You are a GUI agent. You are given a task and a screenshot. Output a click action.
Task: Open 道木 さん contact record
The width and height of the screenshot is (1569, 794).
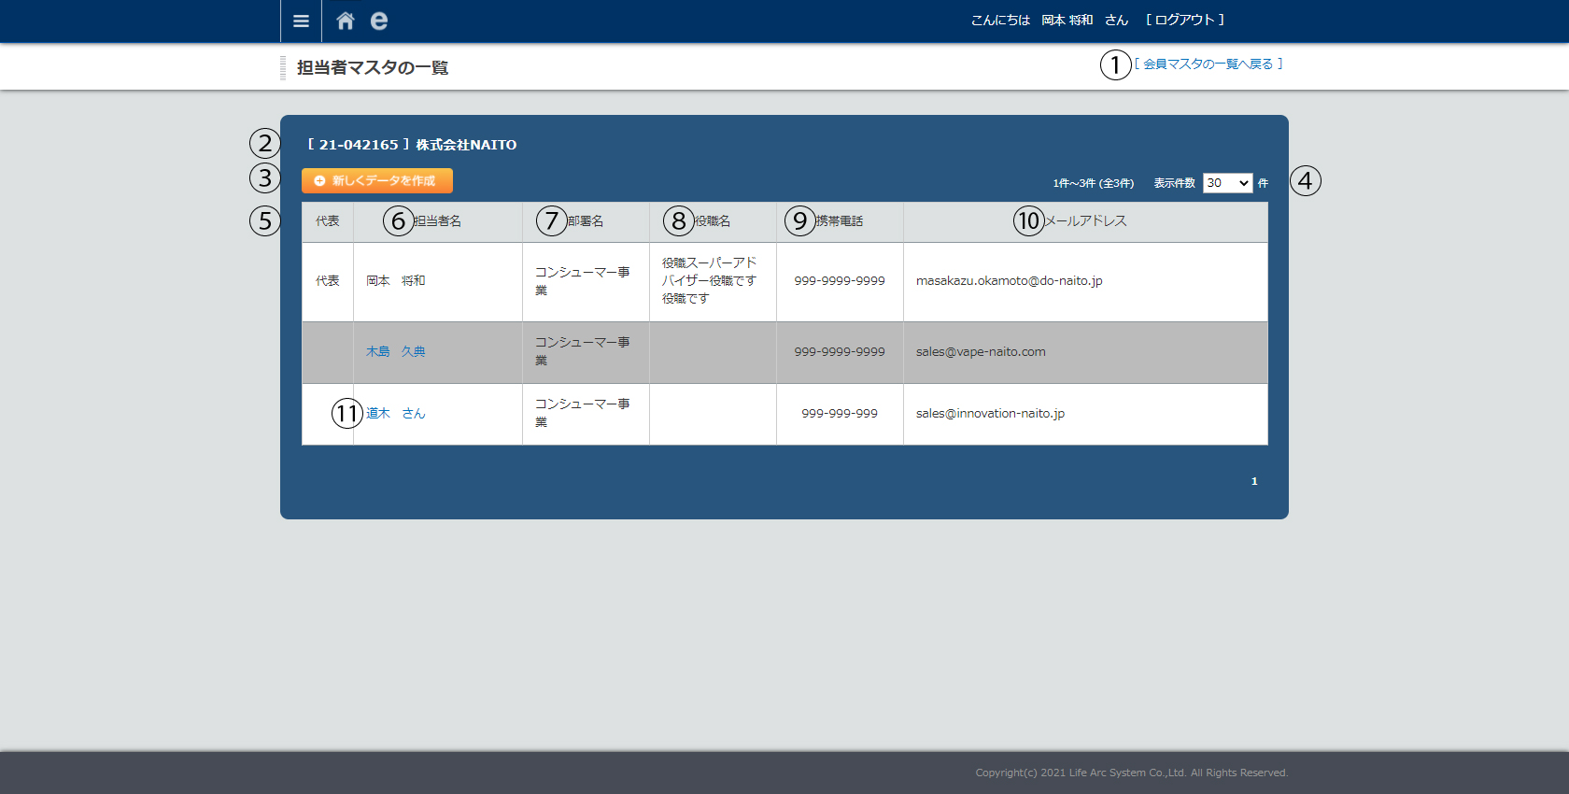[x=396, y=414]
